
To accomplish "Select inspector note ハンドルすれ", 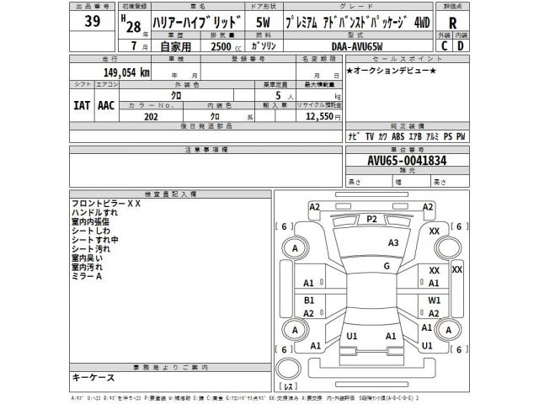I will [x=94, y=213].
